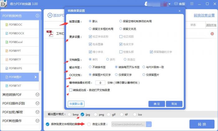The height and width of the screenshot is (131, 218).
Task: Click PDF转WPS file icon
Action: click(7, 68)
